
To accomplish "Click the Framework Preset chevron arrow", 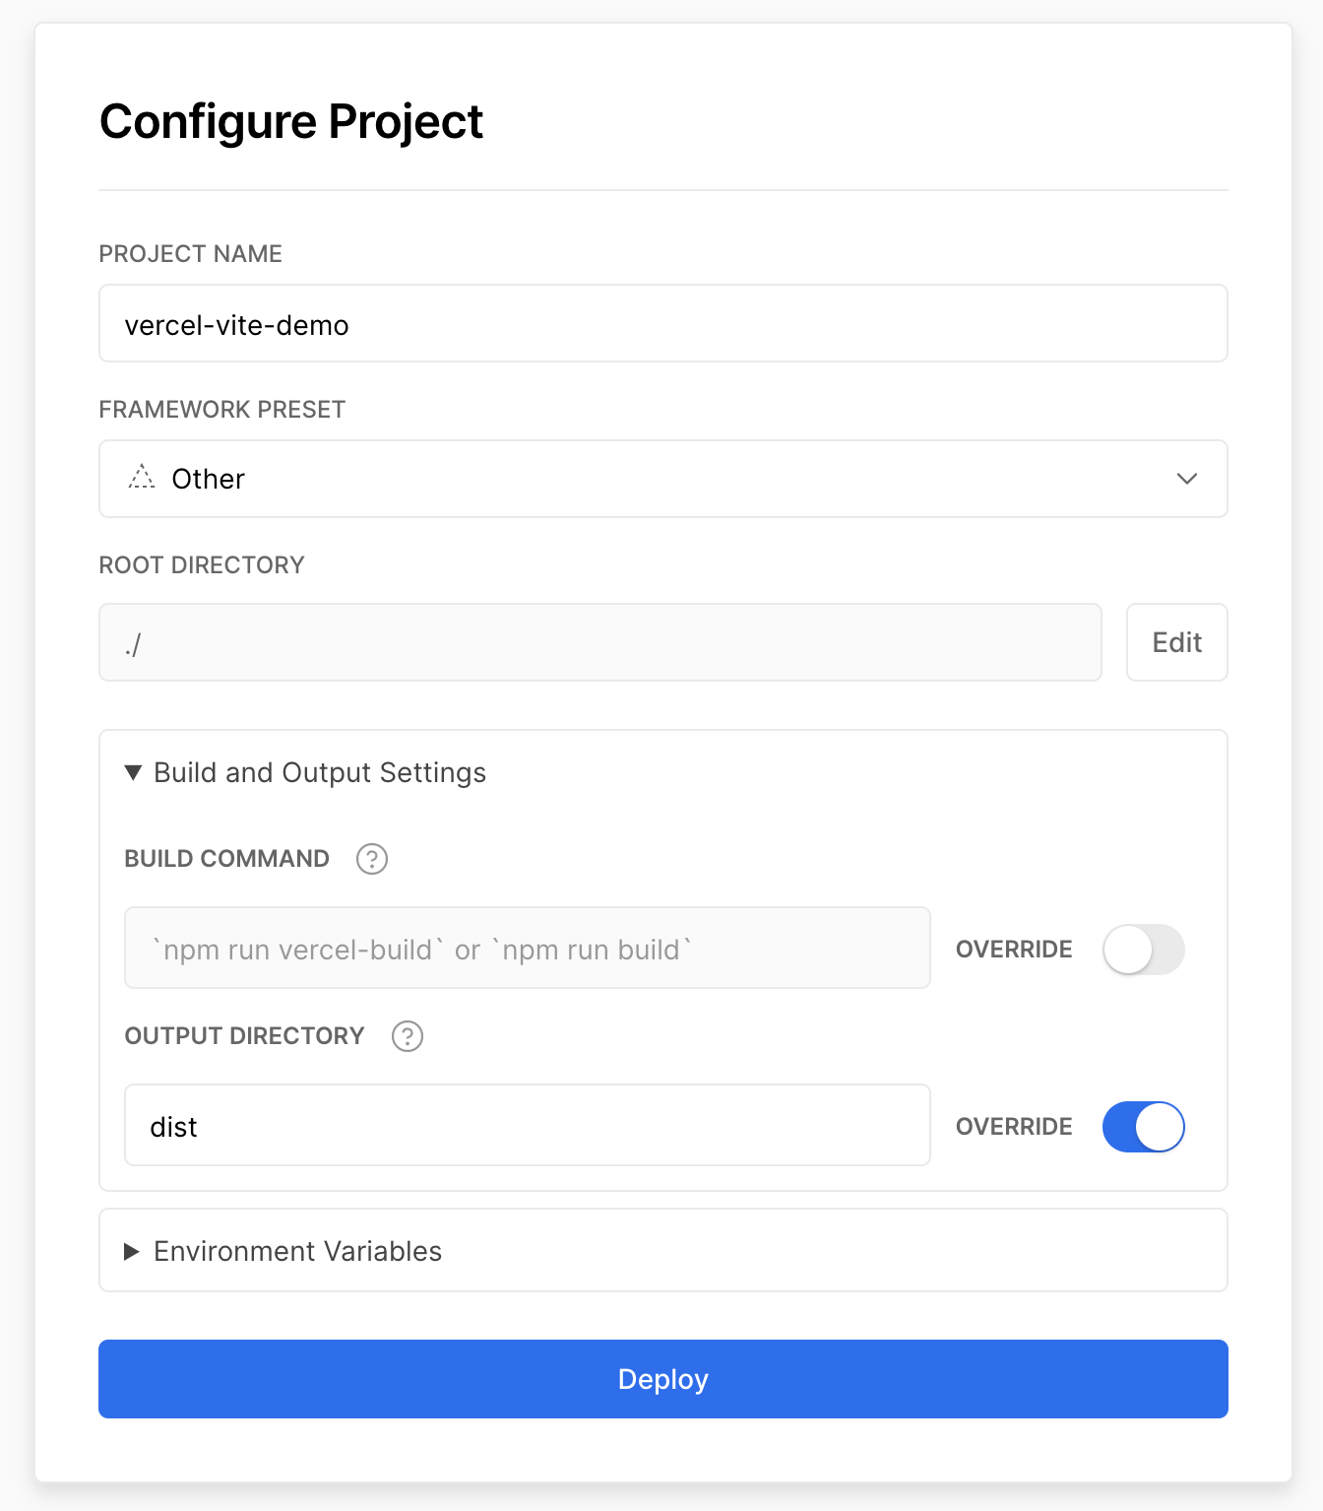I will pyautogui.click(x=1187, y=480).
